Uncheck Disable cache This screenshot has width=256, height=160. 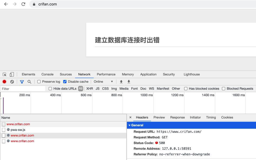click(x=65, y=82)
